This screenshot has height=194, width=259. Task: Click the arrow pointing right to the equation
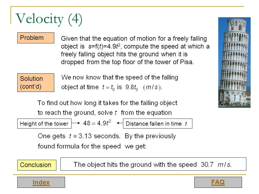point(76,123)
